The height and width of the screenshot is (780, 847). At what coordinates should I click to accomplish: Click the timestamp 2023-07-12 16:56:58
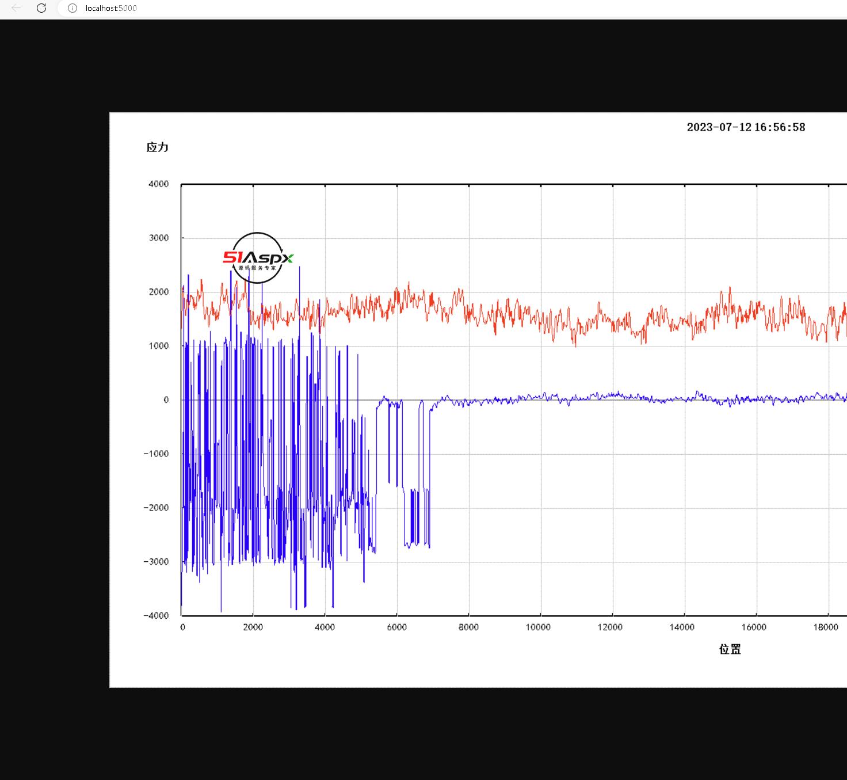coord(746,127)
